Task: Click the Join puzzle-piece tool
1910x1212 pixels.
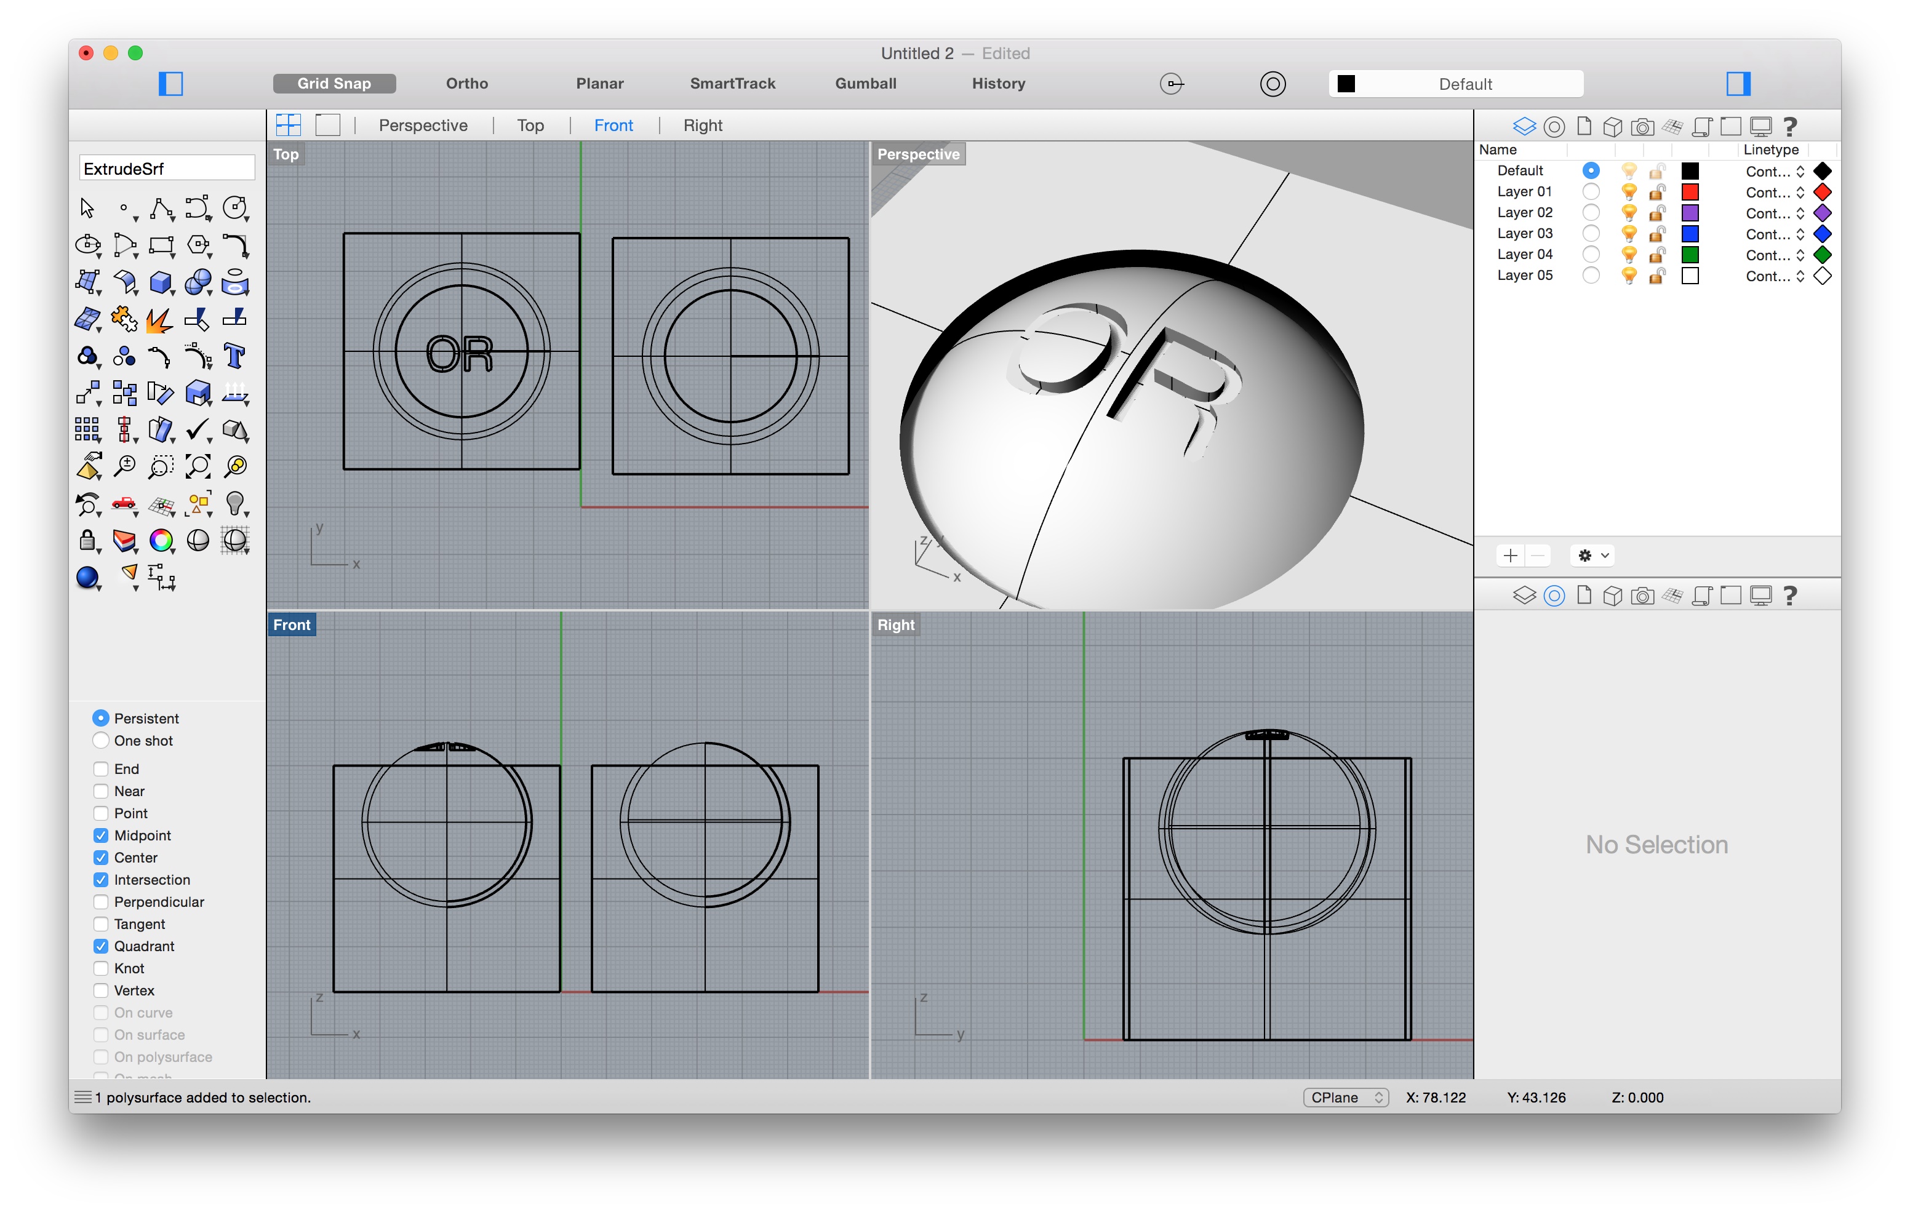Action: point(124,320)
